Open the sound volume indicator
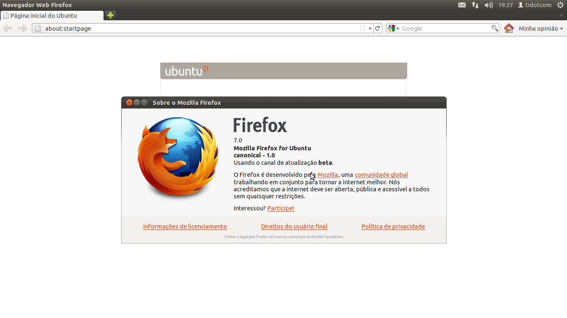 point(489,5)
